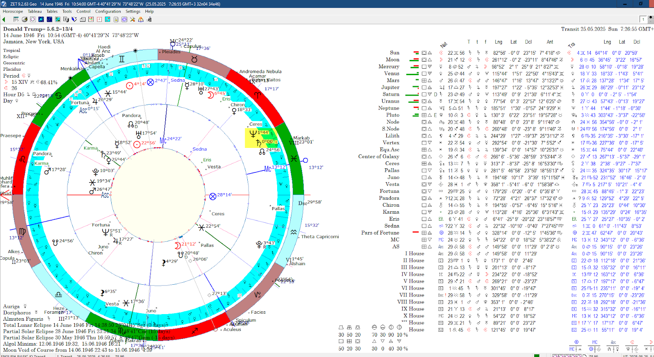The image size is (654, 357).
Task: Toggle the cross box in Chiron row
Action: tap(424, 205)
